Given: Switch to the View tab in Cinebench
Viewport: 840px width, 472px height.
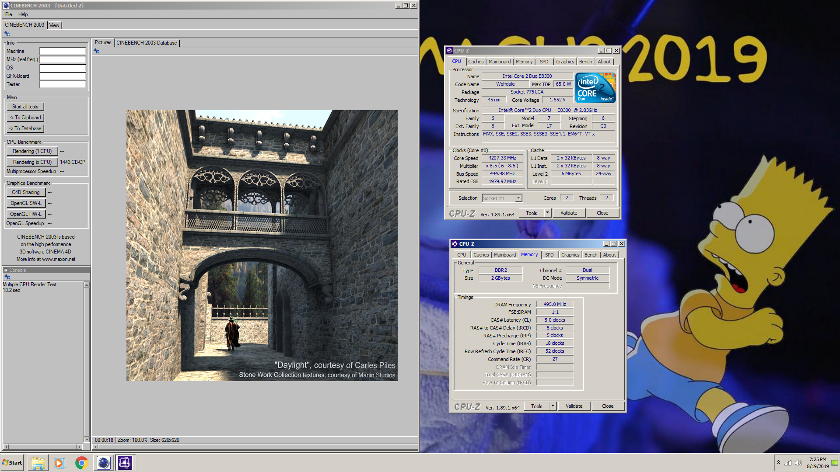Looking at the screenshot, I should tap(54, 25).
